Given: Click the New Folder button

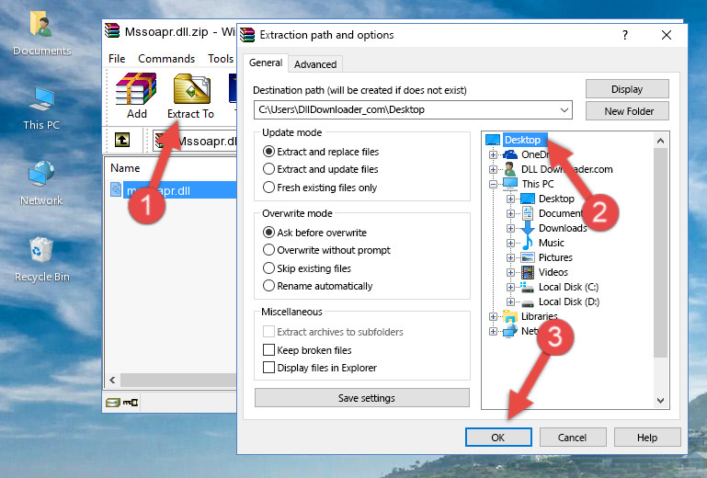Looking at the screenshot, I should tap(627, 111).
